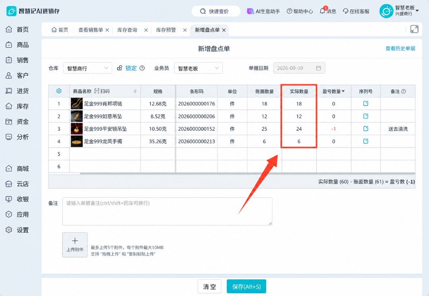Toggle the 锁定 warehouse lock link
This screenshot has height=296, width=429.
[x=131, y=68]
